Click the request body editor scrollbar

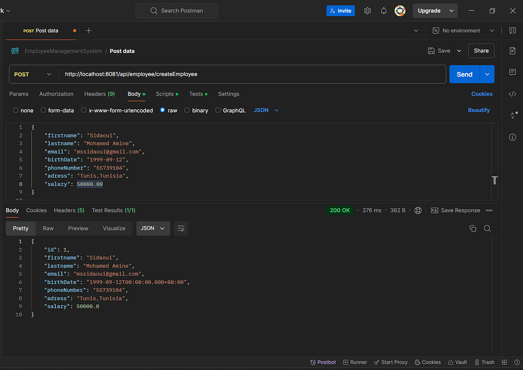(494, 162)
